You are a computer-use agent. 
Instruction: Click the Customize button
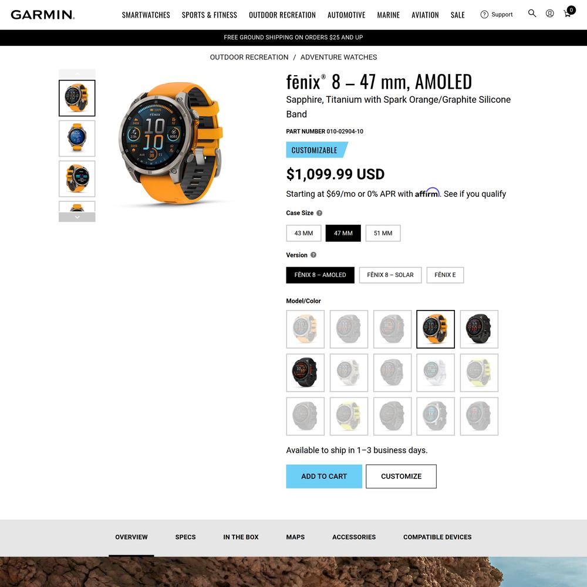tap(401, 477)
